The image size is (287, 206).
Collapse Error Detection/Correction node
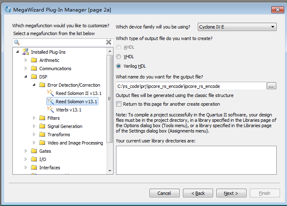click(34, 85)
